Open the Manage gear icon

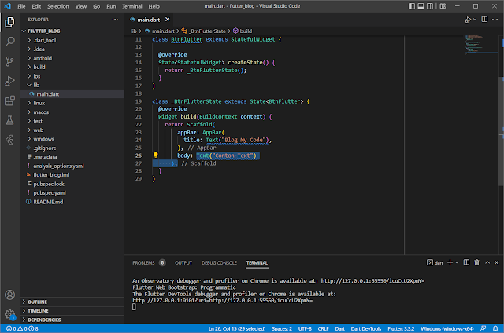[x=10, y=314]
